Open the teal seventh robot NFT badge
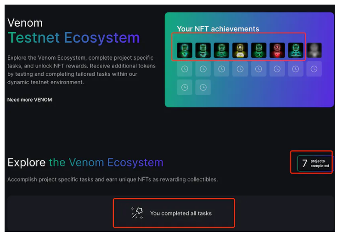This screenshot has height=242, width=343. tap(296, 51)
